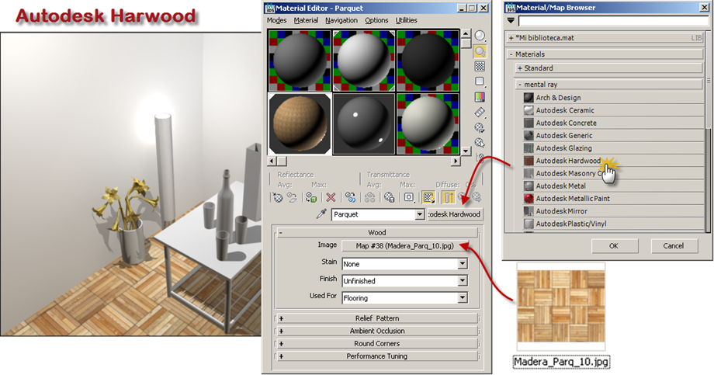Screen dimensions: 714x375
Task: Click the Autodesk Metallic Paint red sphere icon
Action: tap(529, 199)
